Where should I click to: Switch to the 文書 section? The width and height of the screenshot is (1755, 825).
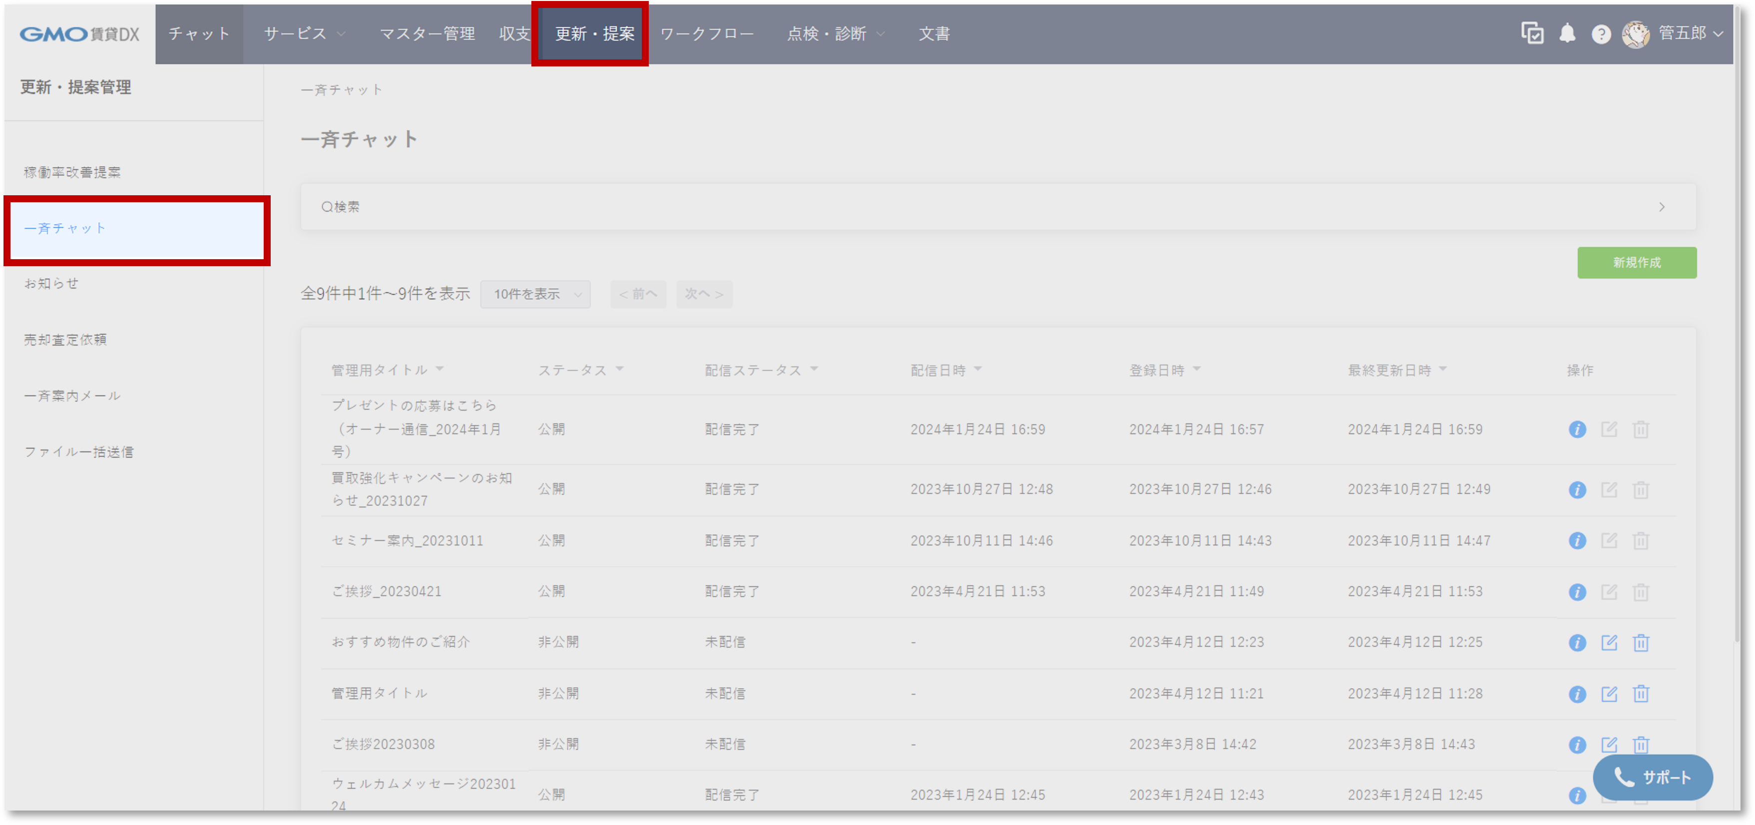tap(935, 33)
